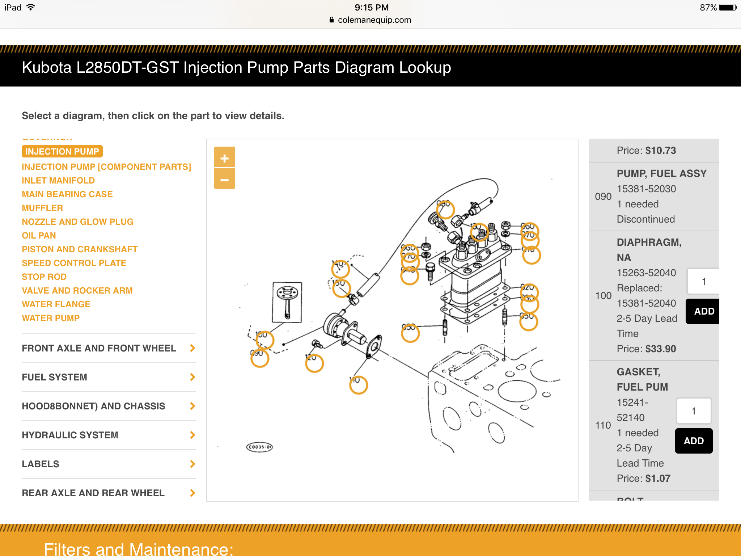Select part 010 hotspot circle on diagram
This screenshot has height=556, width=741.
pyautogui.click(x=532, y=255)
